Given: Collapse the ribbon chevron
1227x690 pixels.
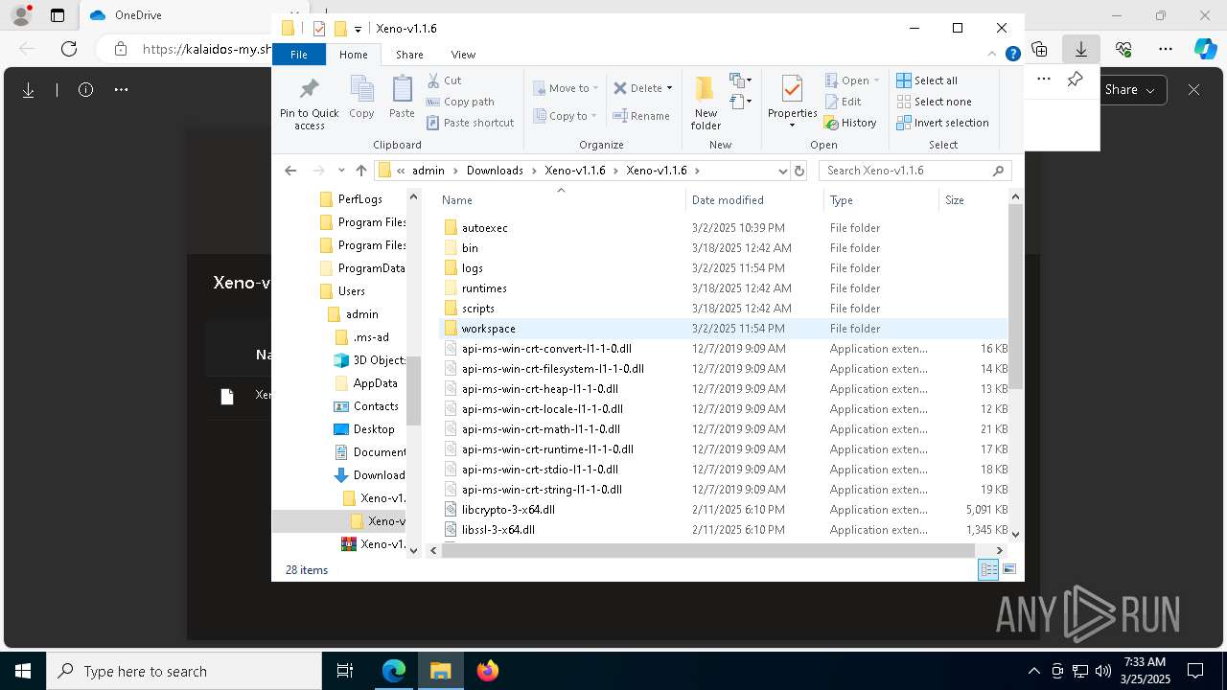Looking at the screenshot, I should tap(994, 55).
